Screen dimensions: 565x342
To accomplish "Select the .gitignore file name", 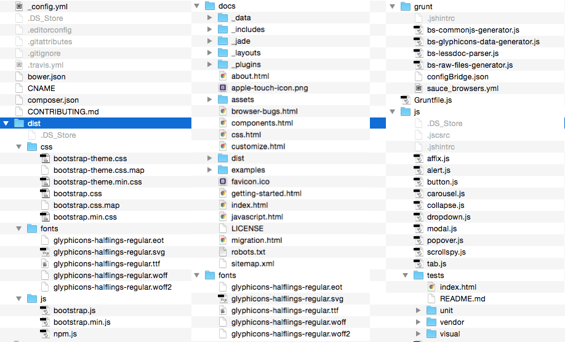I will click(x=44, y=54).
